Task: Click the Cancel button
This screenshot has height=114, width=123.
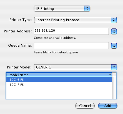Action: [85, 106]
